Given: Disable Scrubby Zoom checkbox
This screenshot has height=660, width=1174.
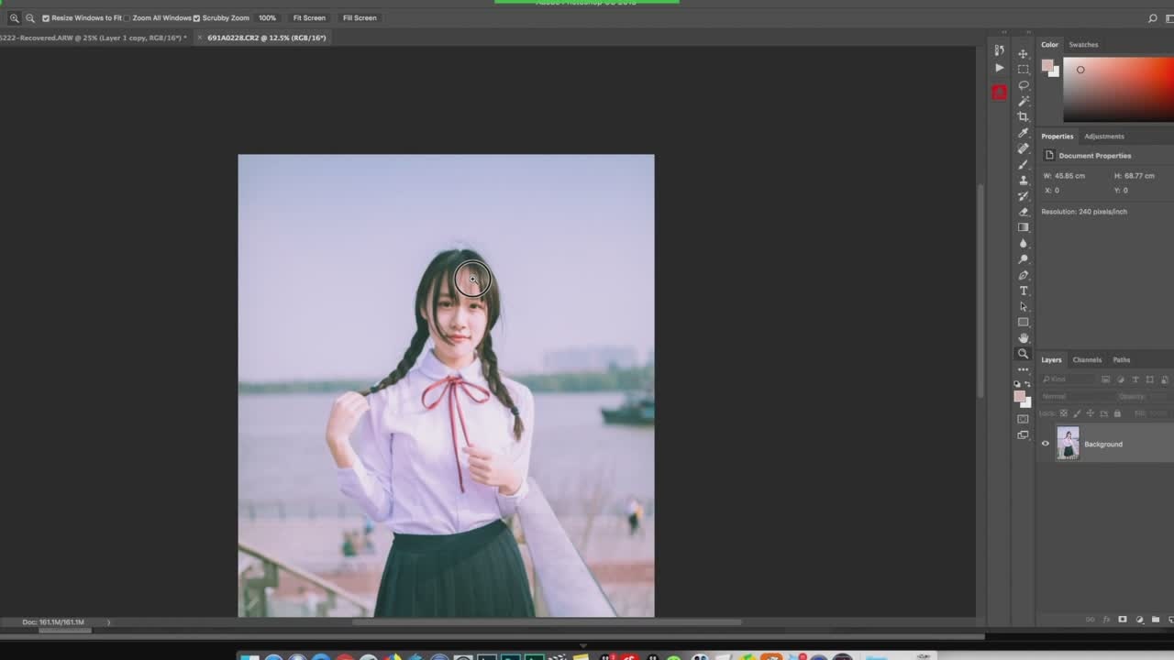Looking at the screenshot, I should [x=196, y=17].
